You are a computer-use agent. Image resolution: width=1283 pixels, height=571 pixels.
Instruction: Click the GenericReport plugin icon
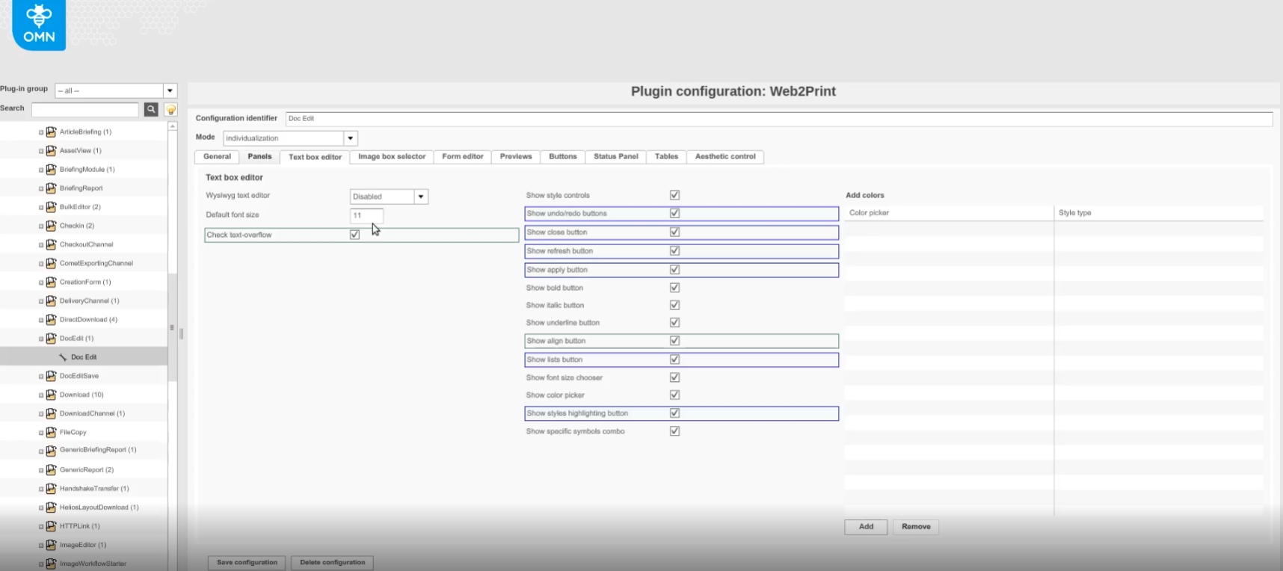click(x=51, y=469)
